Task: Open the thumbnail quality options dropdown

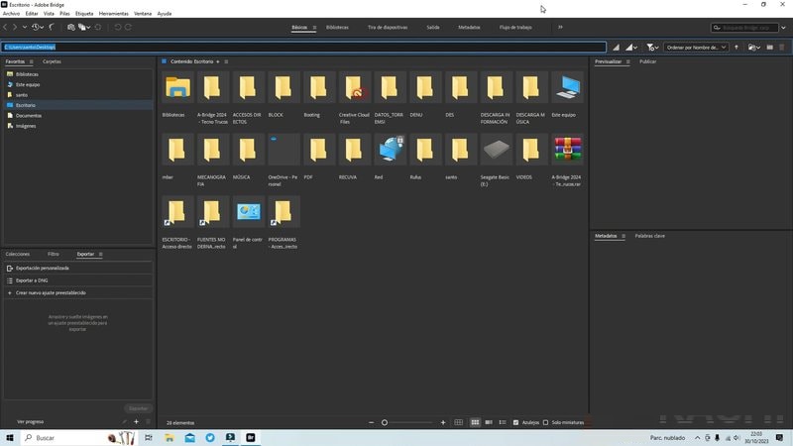Action: pyautogui.click(x=631, y=47)
